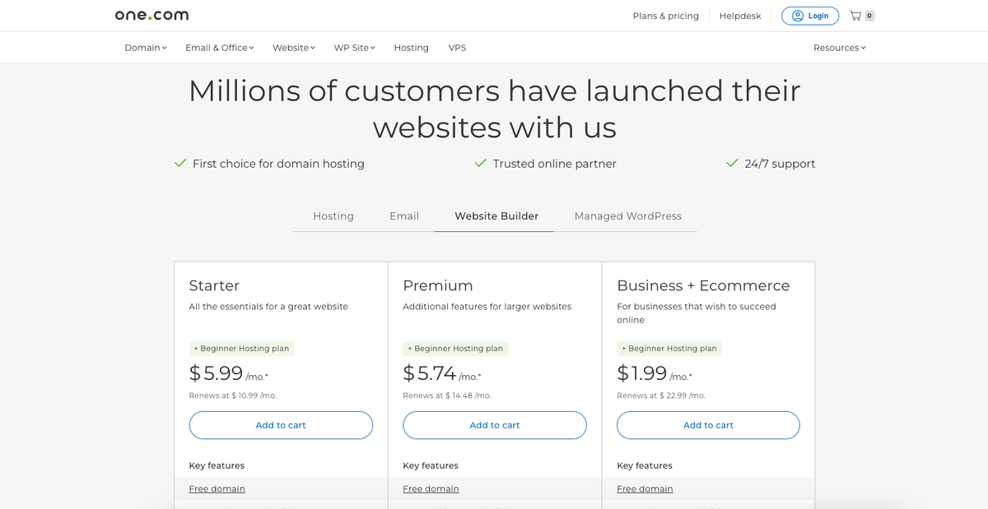Image resolution: width=988 pixels, height=509 pixels.
Task: Click 'Renews at $ 10.99 /mo.' text
Action: 233,396
